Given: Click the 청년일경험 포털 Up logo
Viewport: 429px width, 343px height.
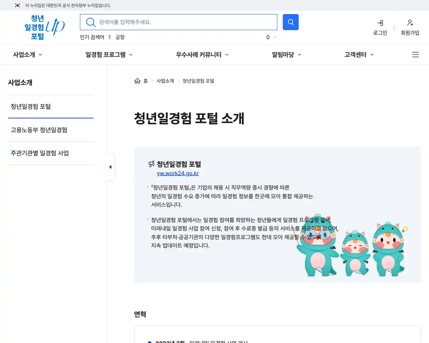Looking at the screenshot, I should point(44,27).
